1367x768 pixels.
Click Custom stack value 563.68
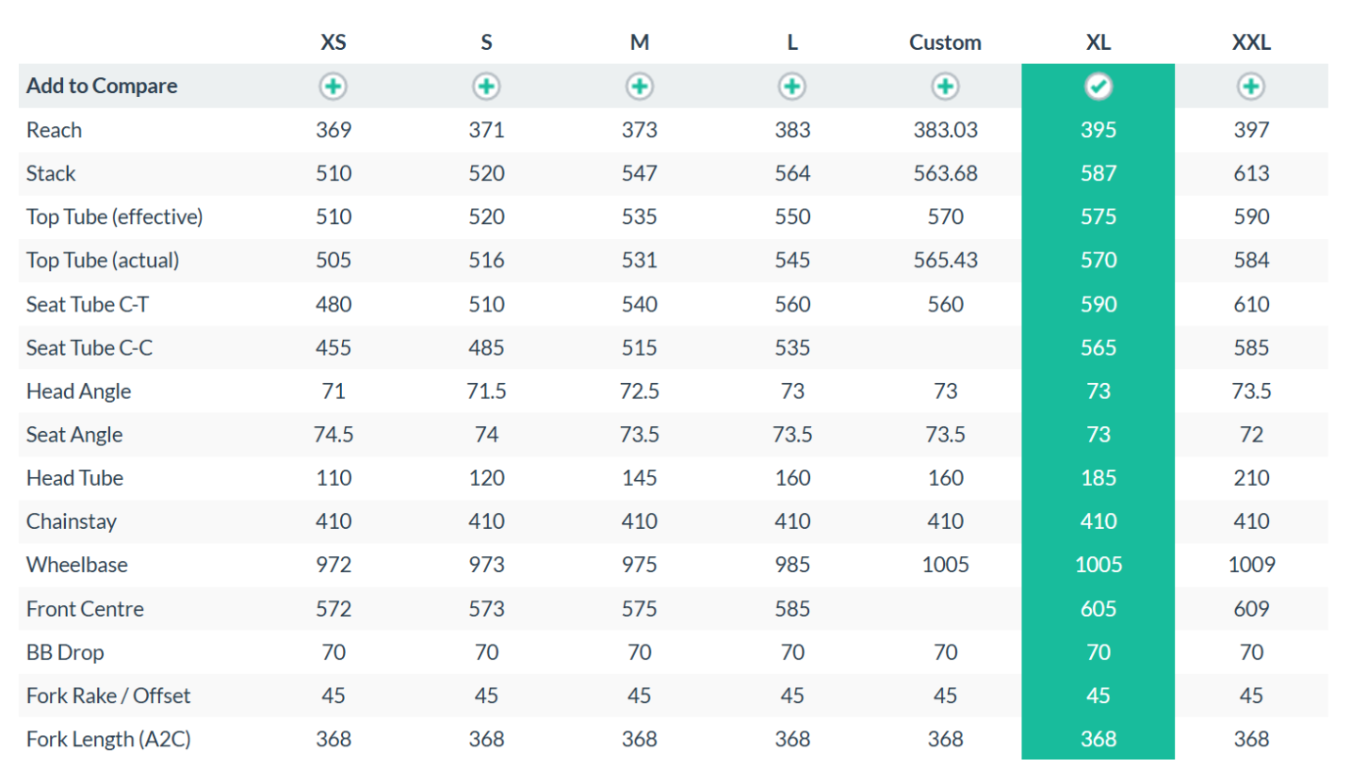945,173
